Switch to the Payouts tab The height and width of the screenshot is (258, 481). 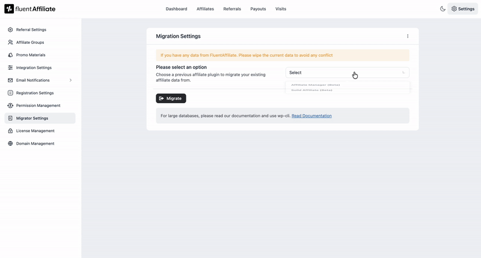click(x=258, y=9)
